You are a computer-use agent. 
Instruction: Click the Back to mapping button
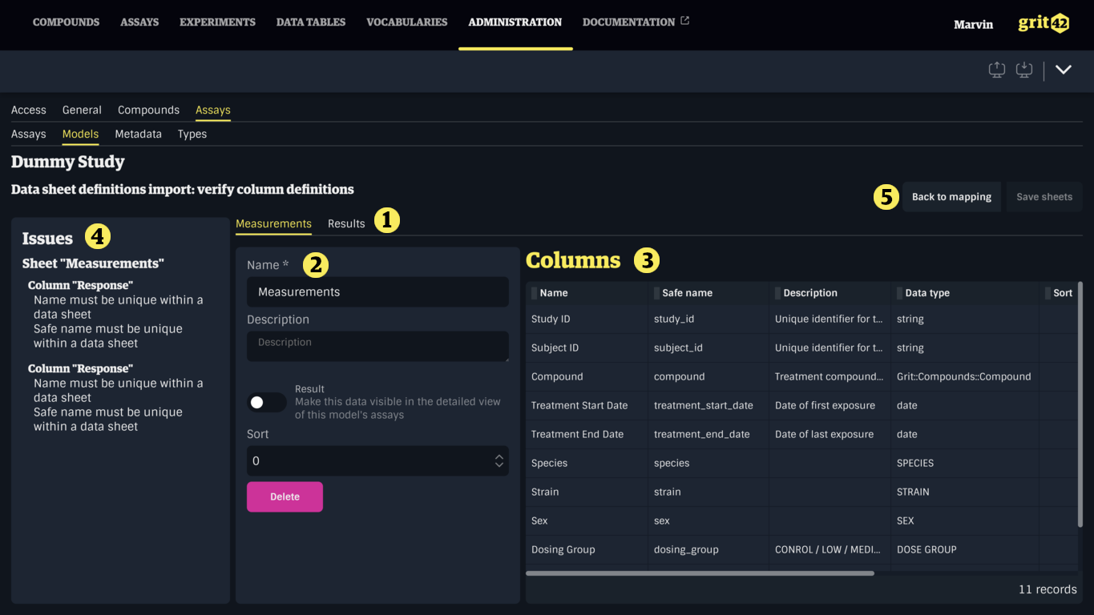pos(951,196)
